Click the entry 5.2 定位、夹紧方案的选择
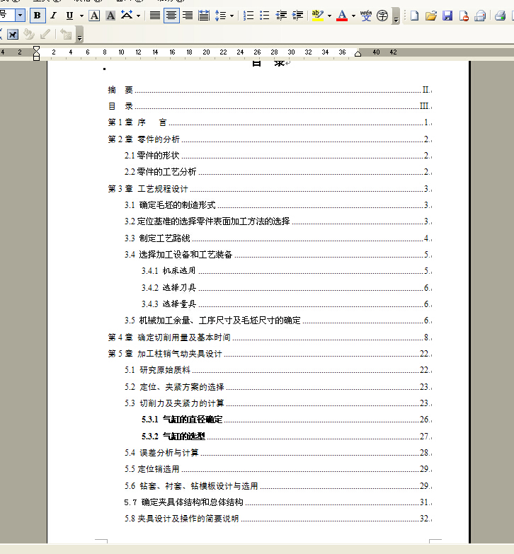The image size is (514, 554). 174,387
